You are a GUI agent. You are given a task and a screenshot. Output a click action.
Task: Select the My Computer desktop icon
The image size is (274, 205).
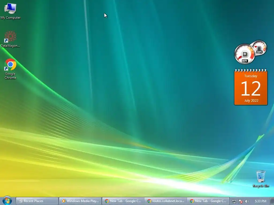pos(10,11)
